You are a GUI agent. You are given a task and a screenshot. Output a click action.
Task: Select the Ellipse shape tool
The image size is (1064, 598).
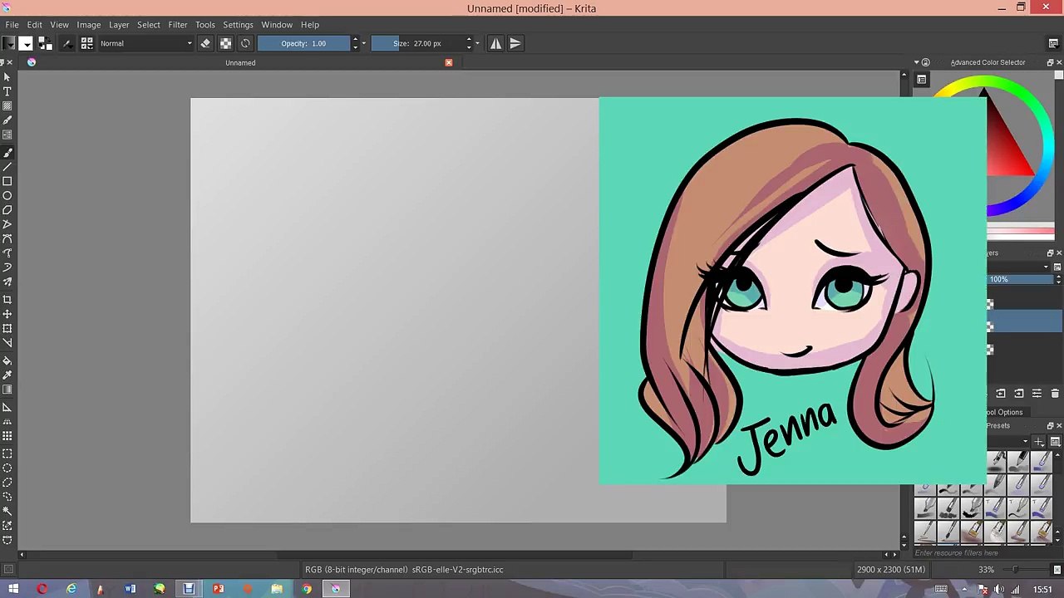(x=7, y=195)
